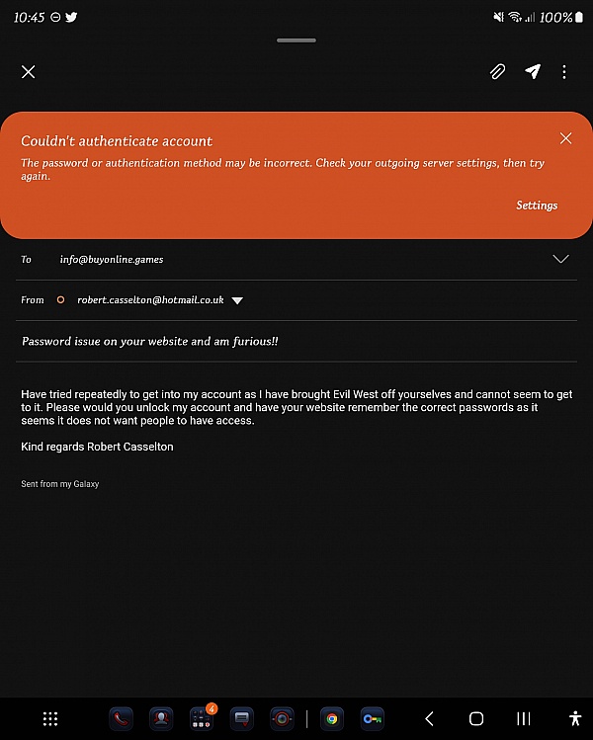Open the Messages app in the taskbar
This screenshot has width=593, height=740.
(x=242, y=719)
